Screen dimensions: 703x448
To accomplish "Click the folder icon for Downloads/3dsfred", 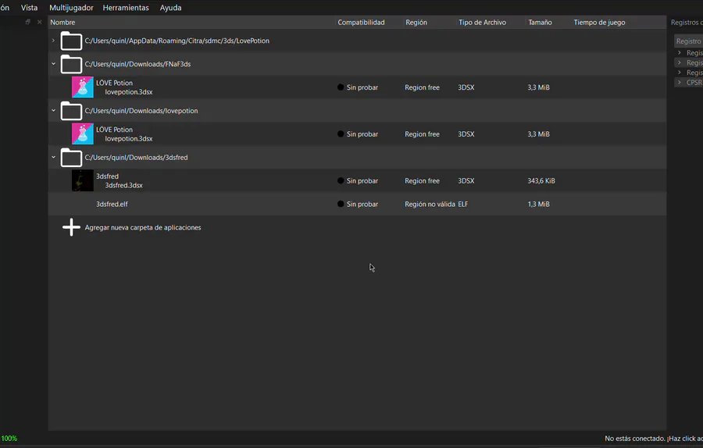I will coord(71,158).
